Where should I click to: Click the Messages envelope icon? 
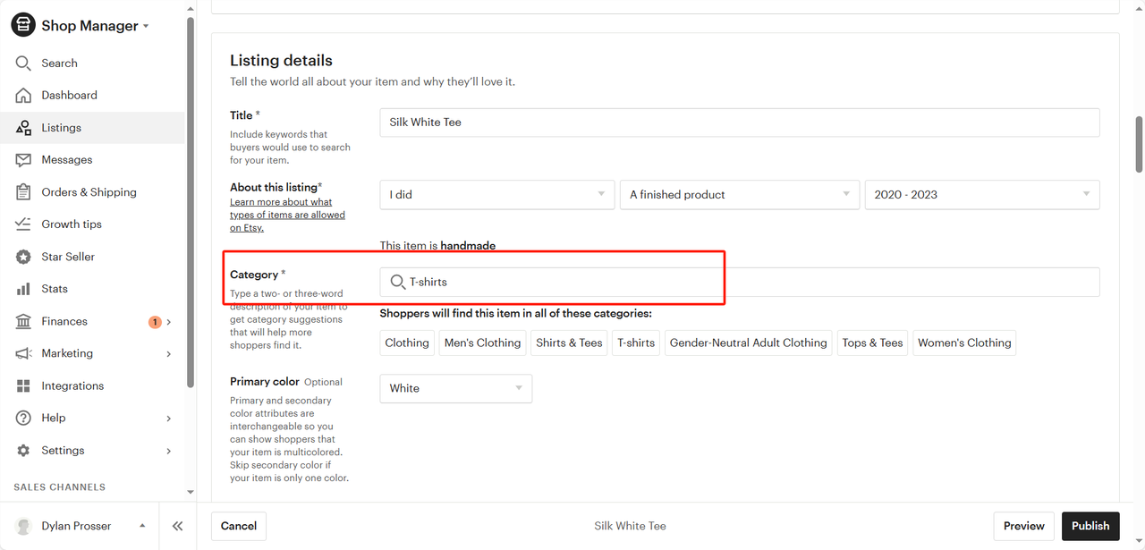(23, 160)
